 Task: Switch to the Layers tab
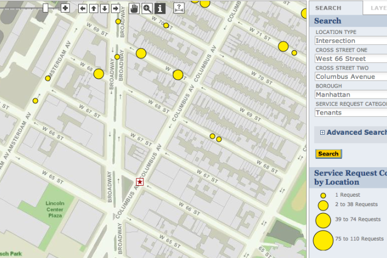(x=378, y=8)
